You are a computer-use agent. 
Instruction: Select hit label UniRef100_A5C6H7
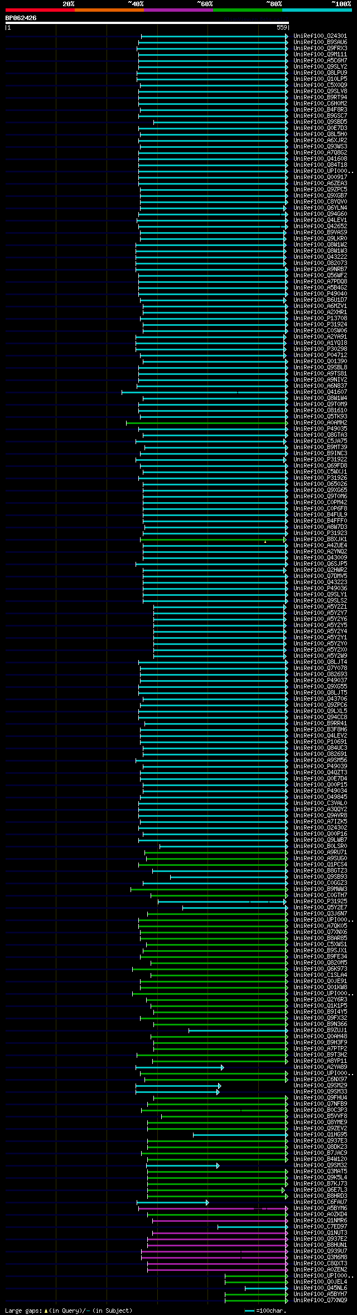(x=320, y=61)
